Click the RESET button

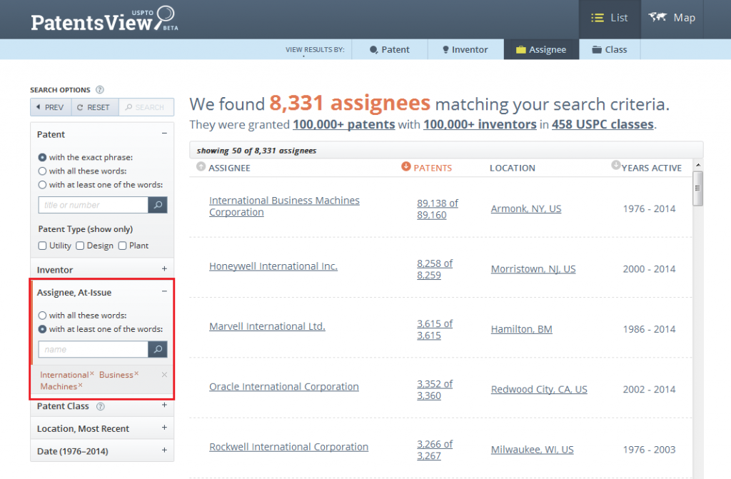pos(95,107)
